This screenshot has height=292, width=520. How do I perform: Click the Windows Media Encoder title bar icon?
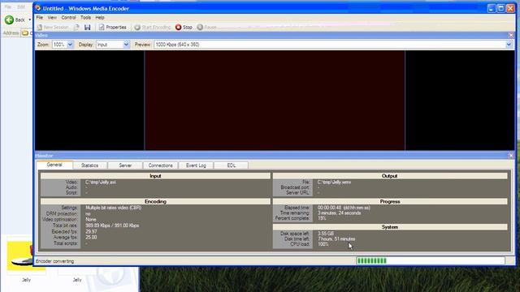coord(38,8)
